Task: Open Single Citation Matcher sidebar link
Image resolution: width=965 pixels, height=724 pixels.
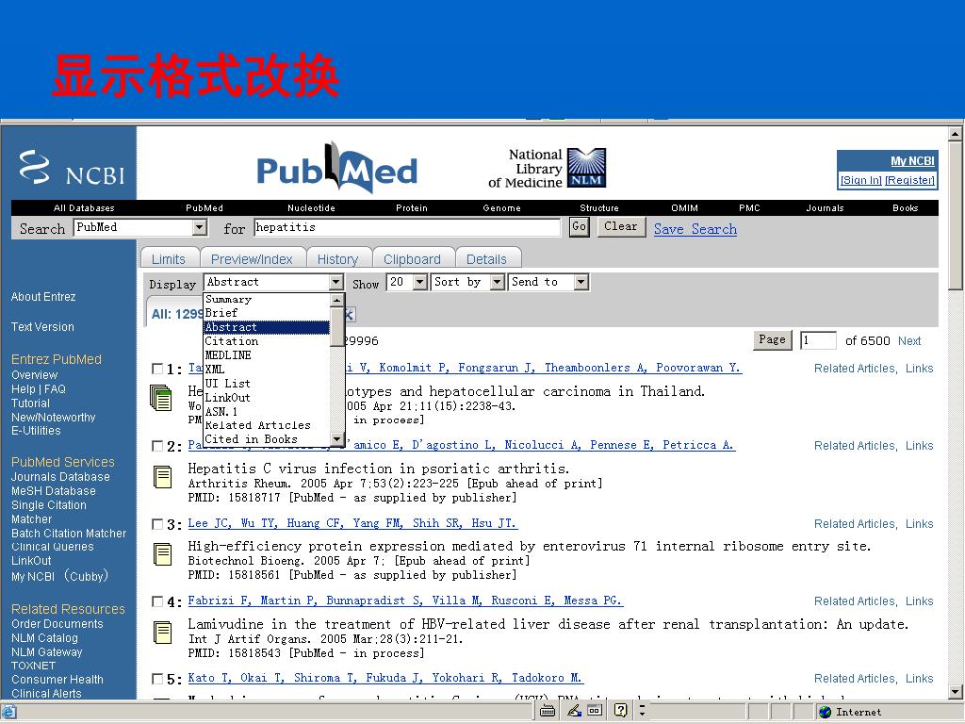Action: click(49, 512)
